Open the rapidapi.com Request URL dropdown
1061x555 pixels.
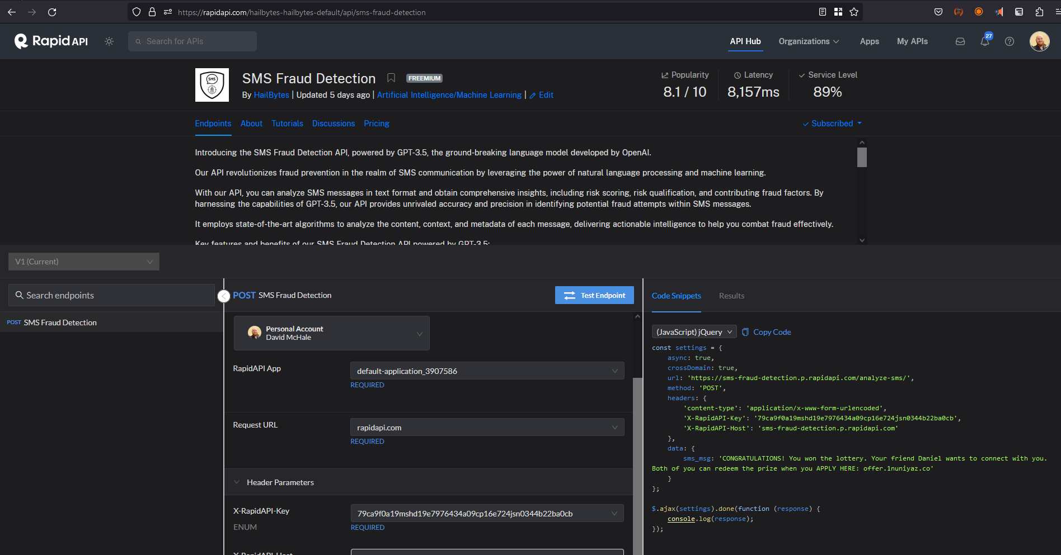click(487, 428)
